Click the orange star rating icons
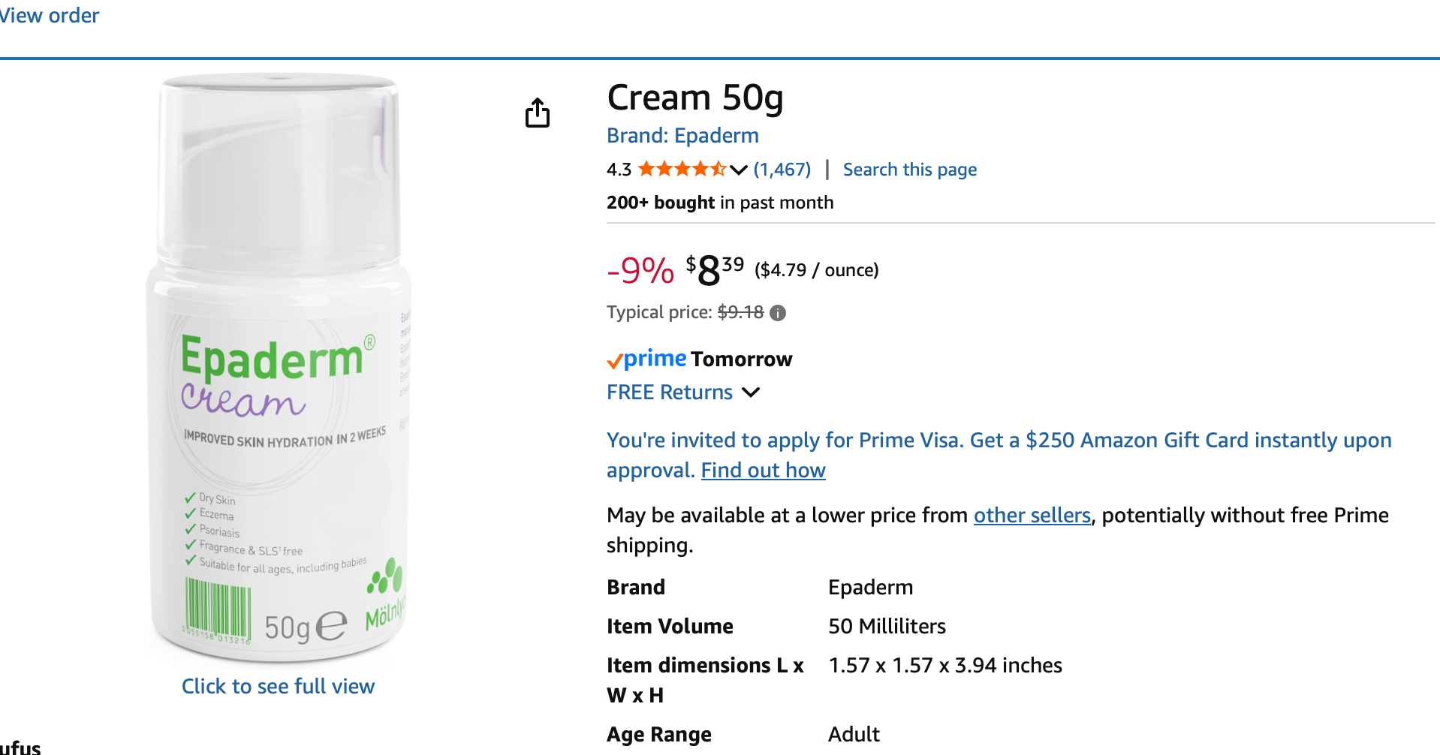 pos(682,169)
